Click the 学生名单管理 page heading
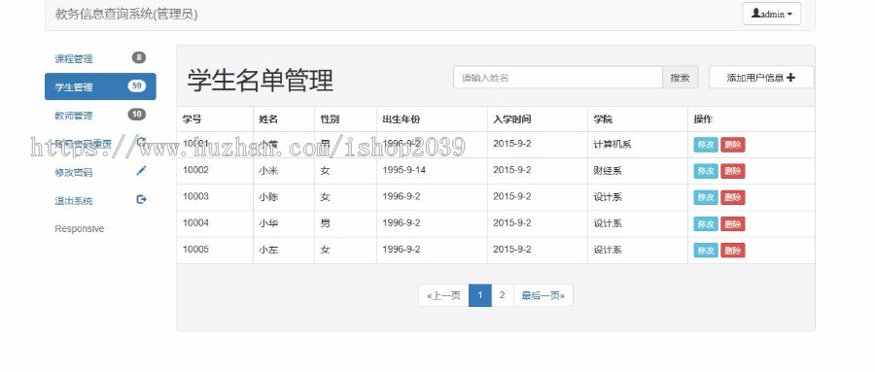The width and height of the screenshot is (875, 372). (x=260, y=80)
